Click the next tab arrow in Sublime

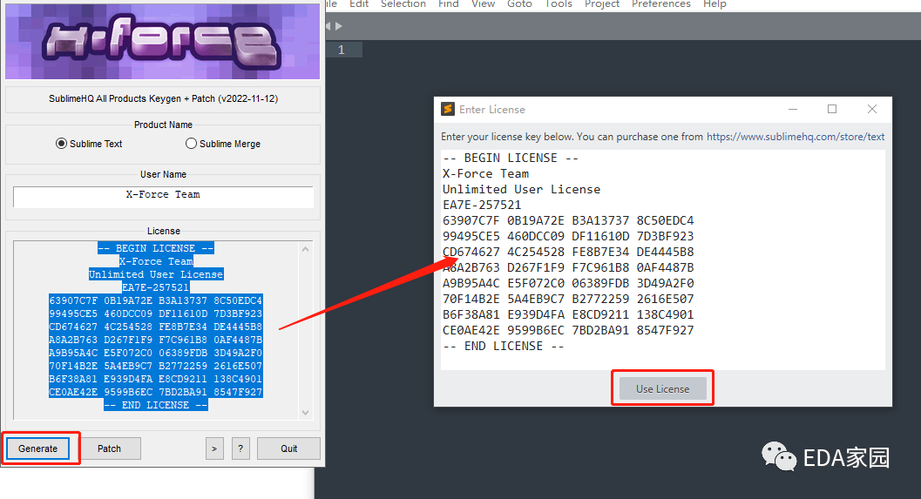pos(339,26)
